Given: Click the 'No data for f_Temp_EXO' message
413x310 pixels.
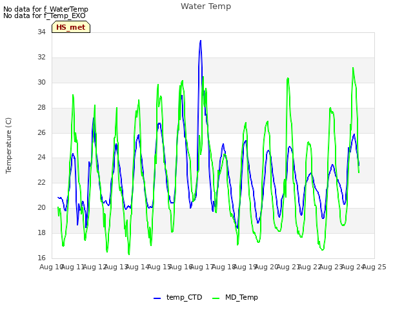Looking at the screenshot, I should point(45,15).
